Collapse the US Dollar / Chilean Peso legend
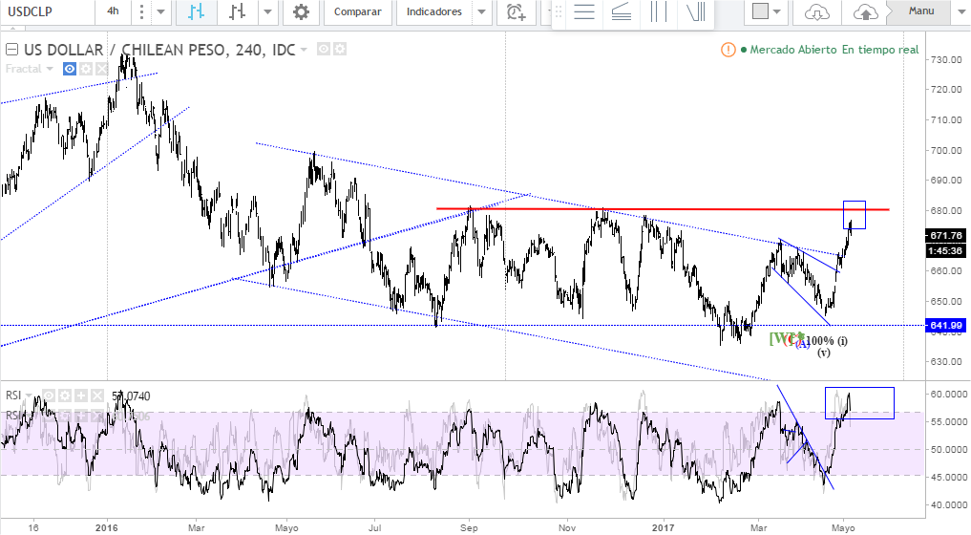Image resolution: width=971 pixels, height=535 pixels. [x=12, y=50]
